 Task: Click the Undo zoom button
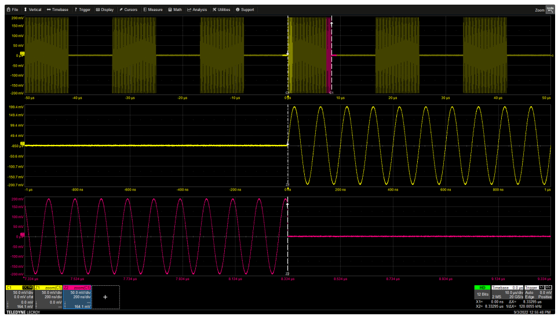(x=549, y=9)
